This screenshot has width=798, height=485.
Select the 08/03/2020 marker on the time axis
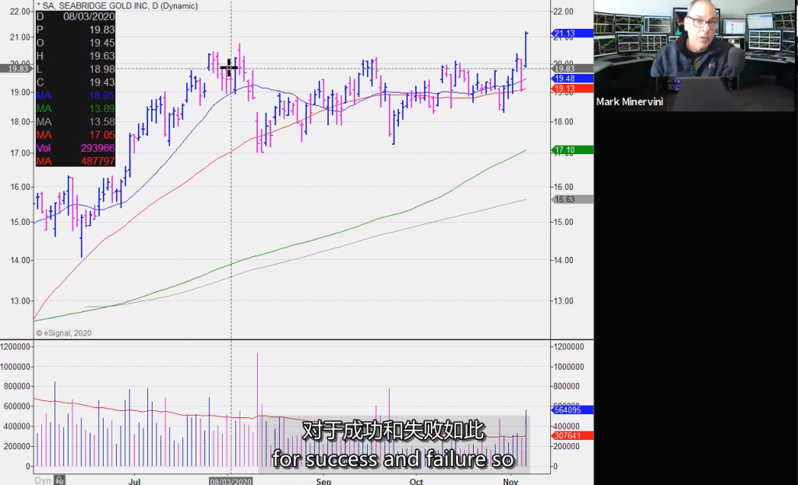[x=231, y=482]
